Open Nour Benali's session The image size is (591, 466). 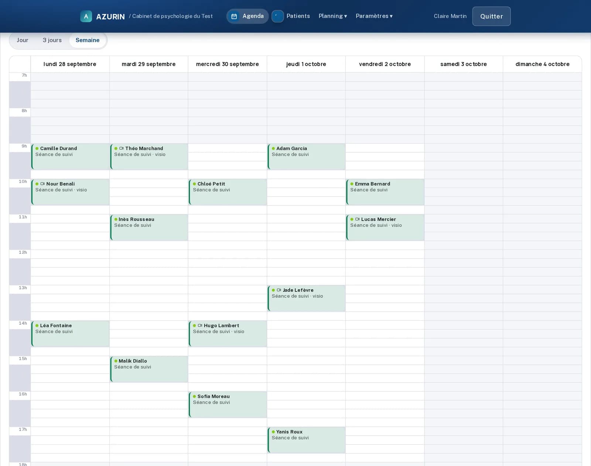pos(70,192)
